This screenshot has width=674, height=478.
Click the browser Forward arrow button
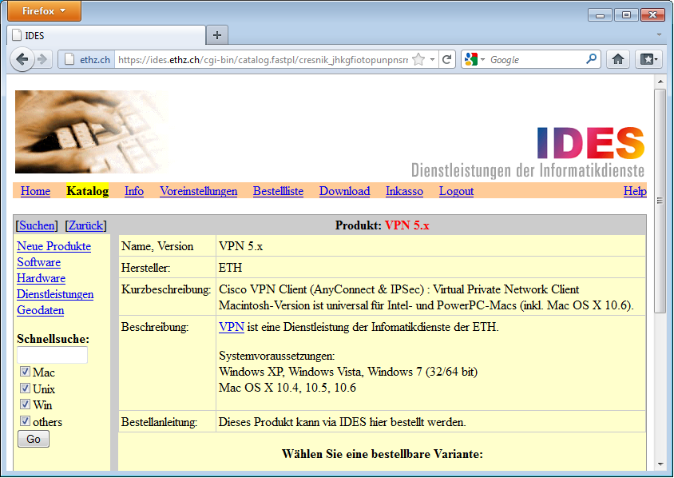pyautogui.click(x=42, y=59)
